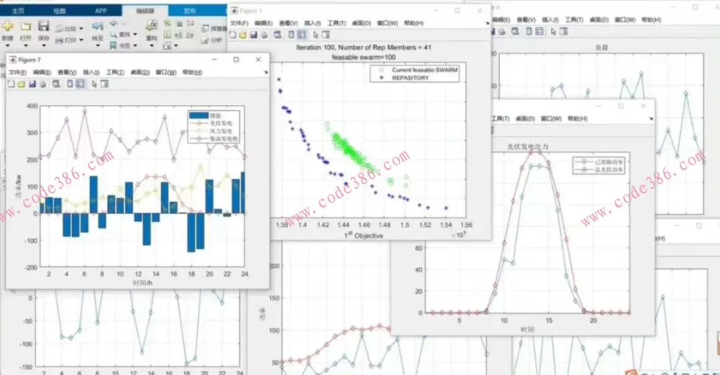Image resolution: width=720 pixels, height=375 pixels.
Task: Click Save icon in Figure 1 toolbar
Action: (x=254, y=35)
